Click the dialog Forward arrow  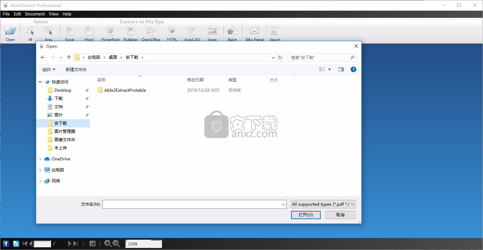click(53, 57)
